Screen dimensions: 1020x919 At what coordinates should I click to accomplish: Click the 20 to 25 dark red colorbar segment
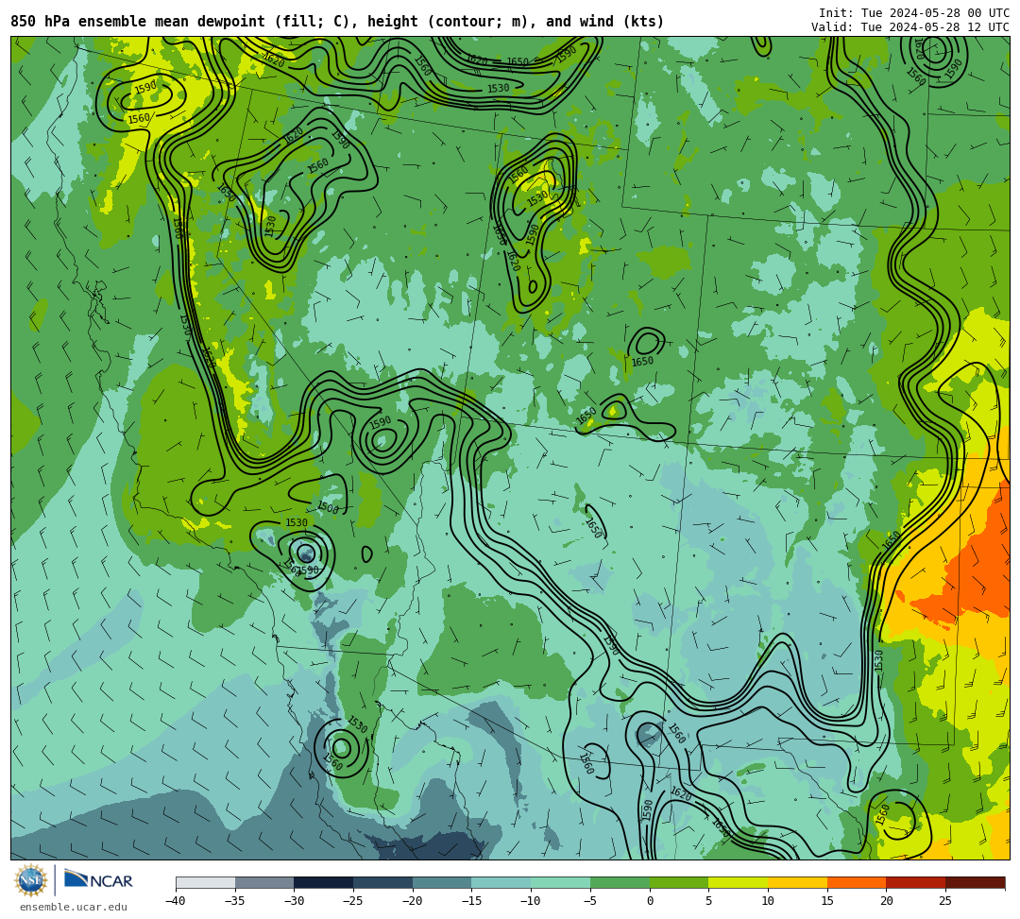tap(916, 882)
